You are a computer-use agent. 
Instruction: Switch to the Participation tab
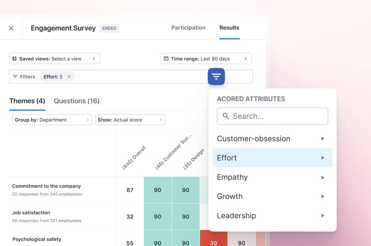pos(188,28)
